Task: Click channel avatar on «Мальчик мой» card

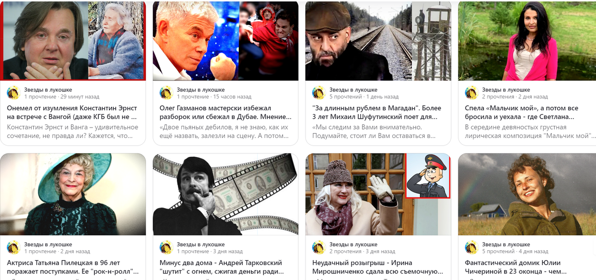Action: tap(471, 93)
